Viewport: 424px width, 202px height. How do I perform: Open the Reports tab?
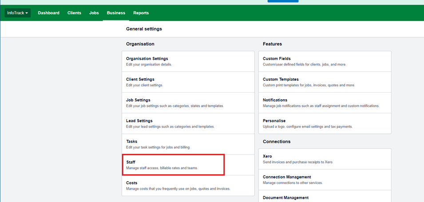141,13
